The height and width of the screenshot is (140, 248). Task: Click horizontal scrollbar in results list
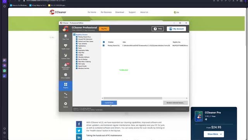pyautogui.click(x=133, y=98)
